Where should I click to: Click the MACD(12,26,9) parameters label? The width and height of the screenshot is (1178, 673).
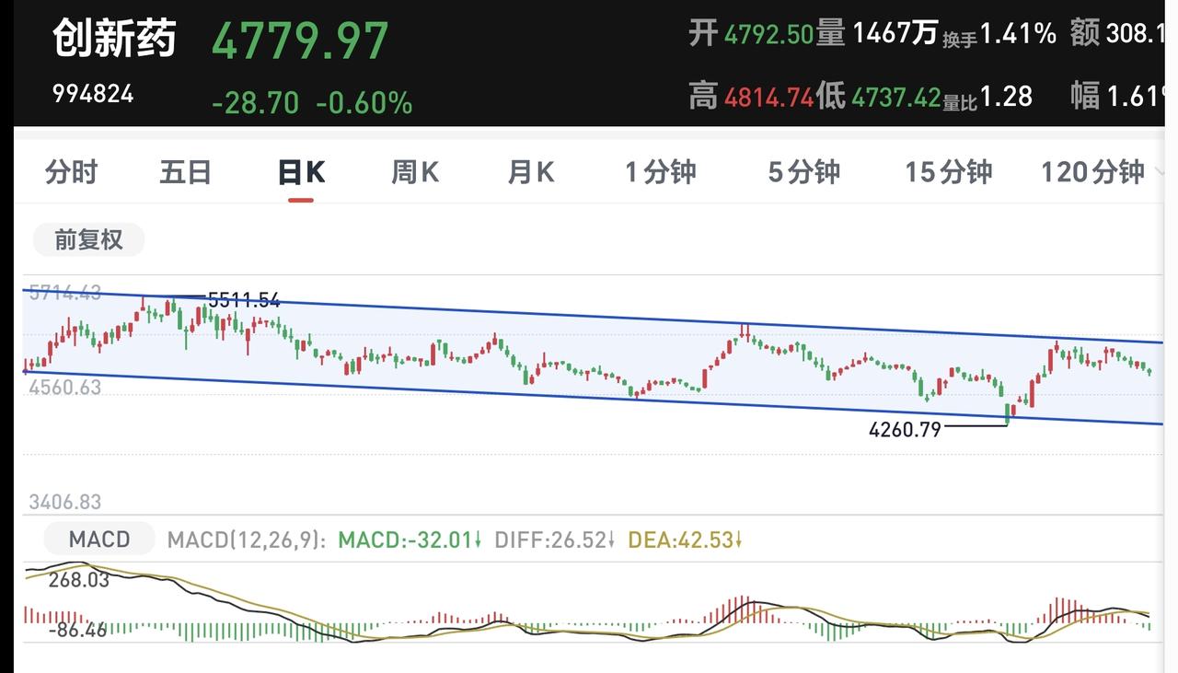pyautogui.click(x=247, y=540)
